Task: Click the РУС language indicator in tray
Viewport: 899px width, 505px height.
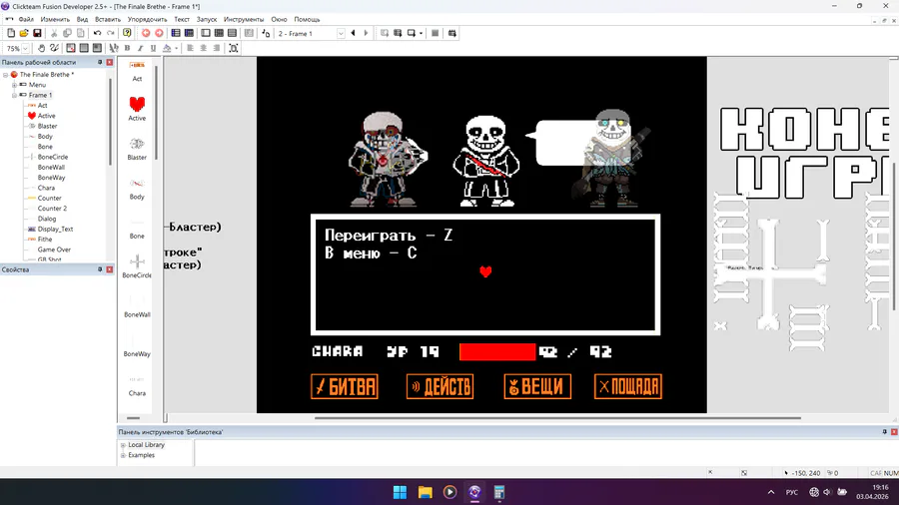Action: point(792,492)
